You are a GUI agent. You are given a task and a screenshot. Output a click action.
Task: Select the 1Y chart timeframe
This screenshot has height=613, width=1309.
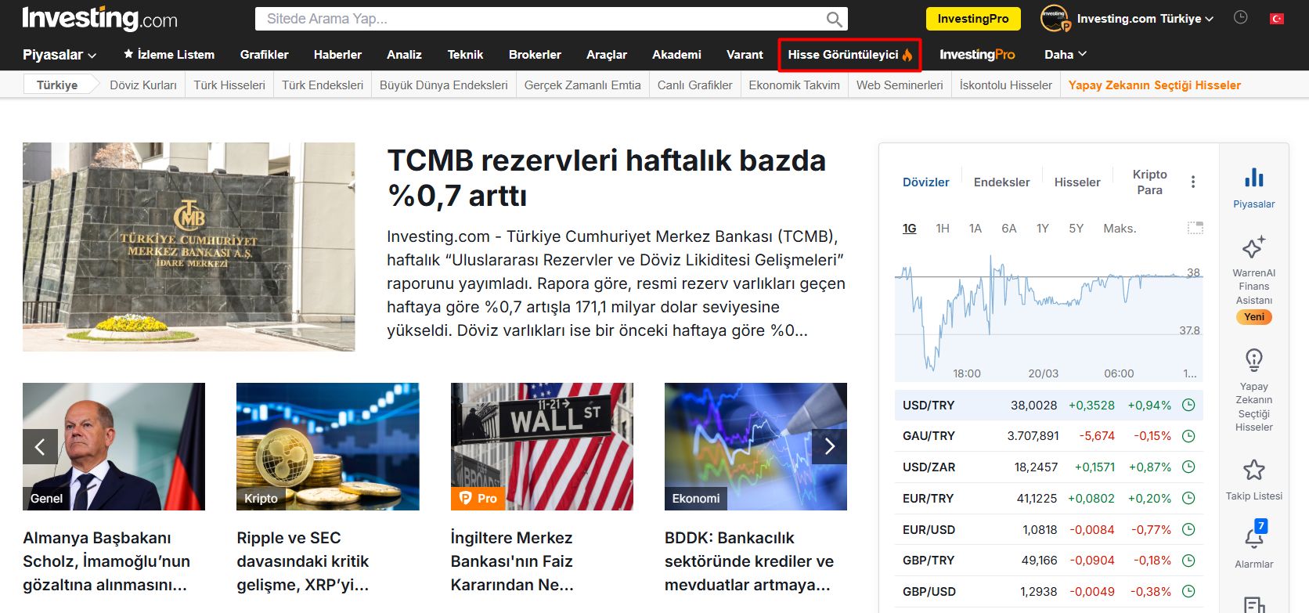1043,228
